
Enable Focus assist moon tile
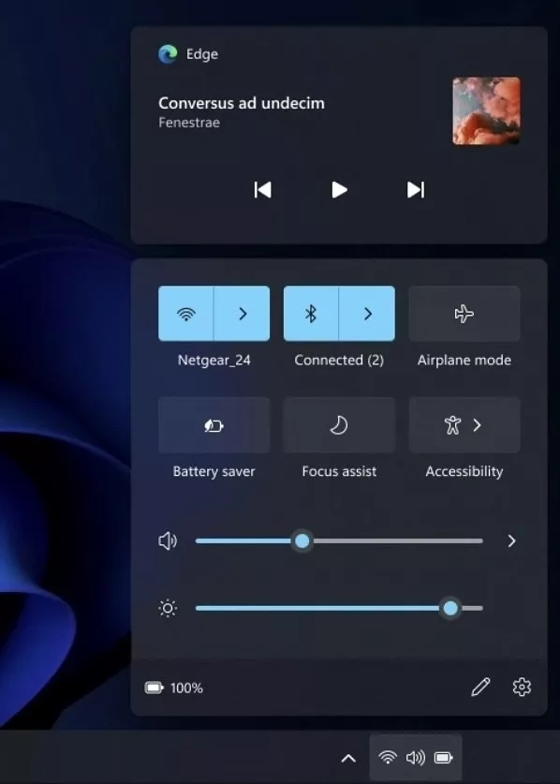pos(339,425)
